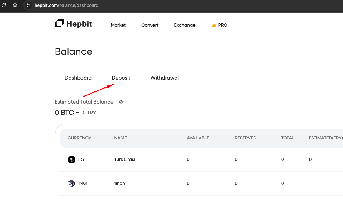Click the CURRENCY column header
The image size is (343, 199).
79,138
